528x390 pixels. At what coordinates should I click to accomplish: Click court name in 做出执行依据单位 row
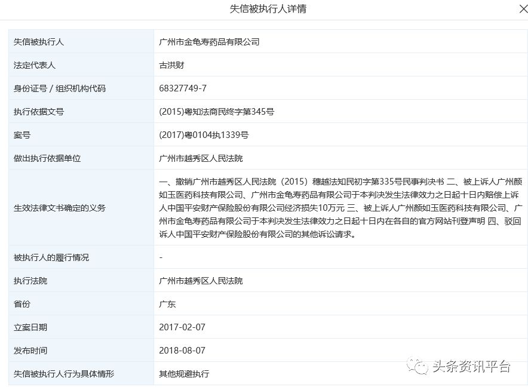point(201,158)
